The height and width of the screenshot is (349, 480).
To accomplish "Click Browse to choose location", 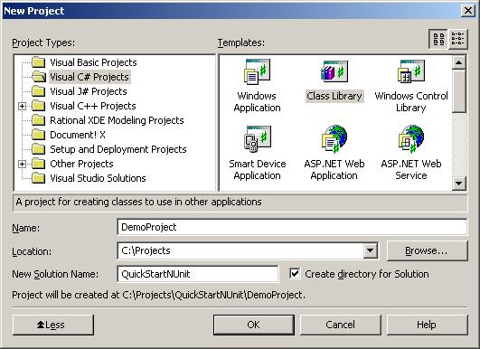I will [427, 250].
